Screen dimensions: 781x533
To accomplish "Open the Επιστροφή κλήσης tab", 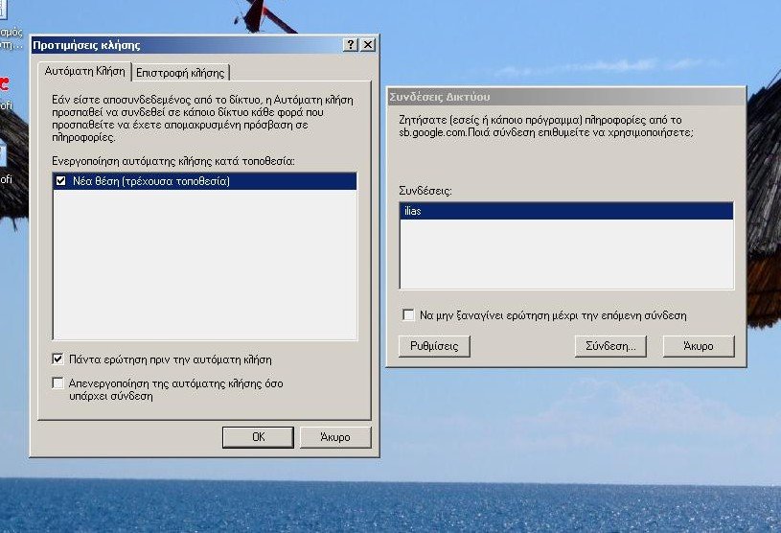I will [x=180, y=73].
